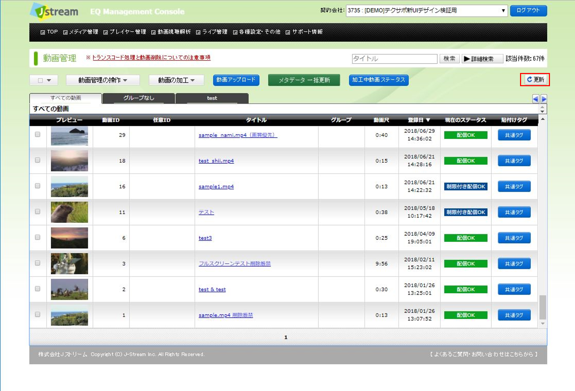Expand the 動画管理の操作 dropdown
Screen dimensions: 575x391
pyautogui.click(x=103, y=80)
